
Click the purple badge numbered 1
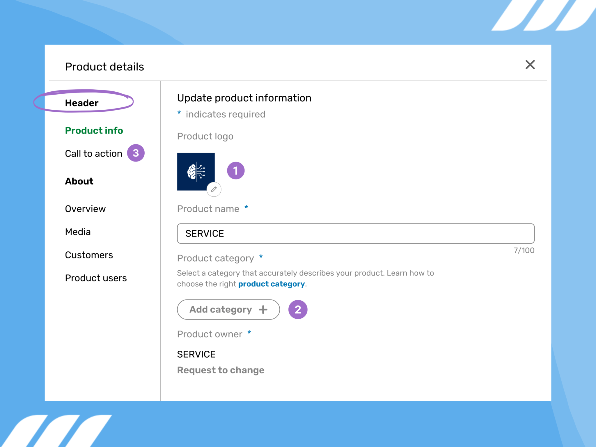(236, 170)
